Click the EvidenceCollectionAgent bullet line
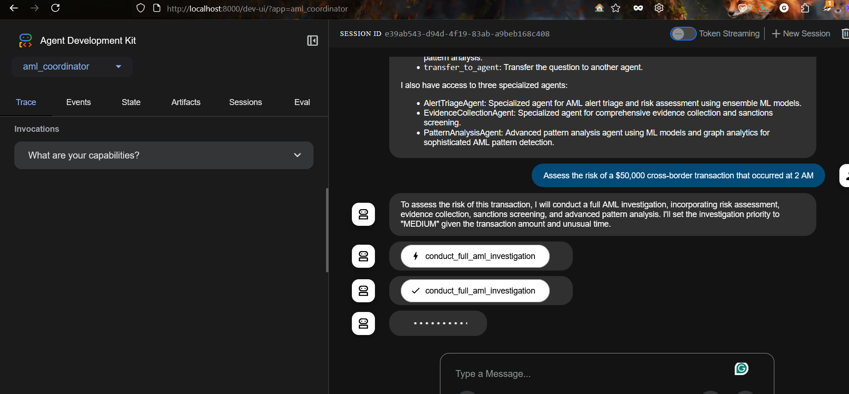Image resolution: width=849 pixels, height=394 pixels. [x=598, y=118]
